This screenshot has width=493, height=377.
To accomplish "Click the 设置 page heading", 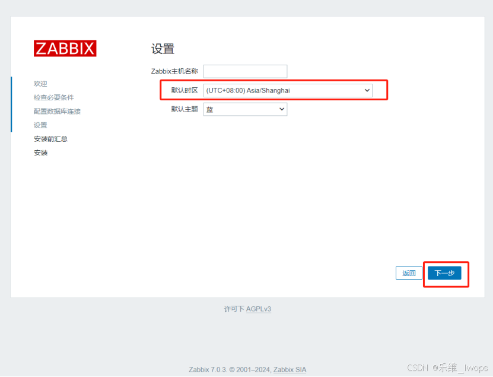I will click(x=163, y=49).
